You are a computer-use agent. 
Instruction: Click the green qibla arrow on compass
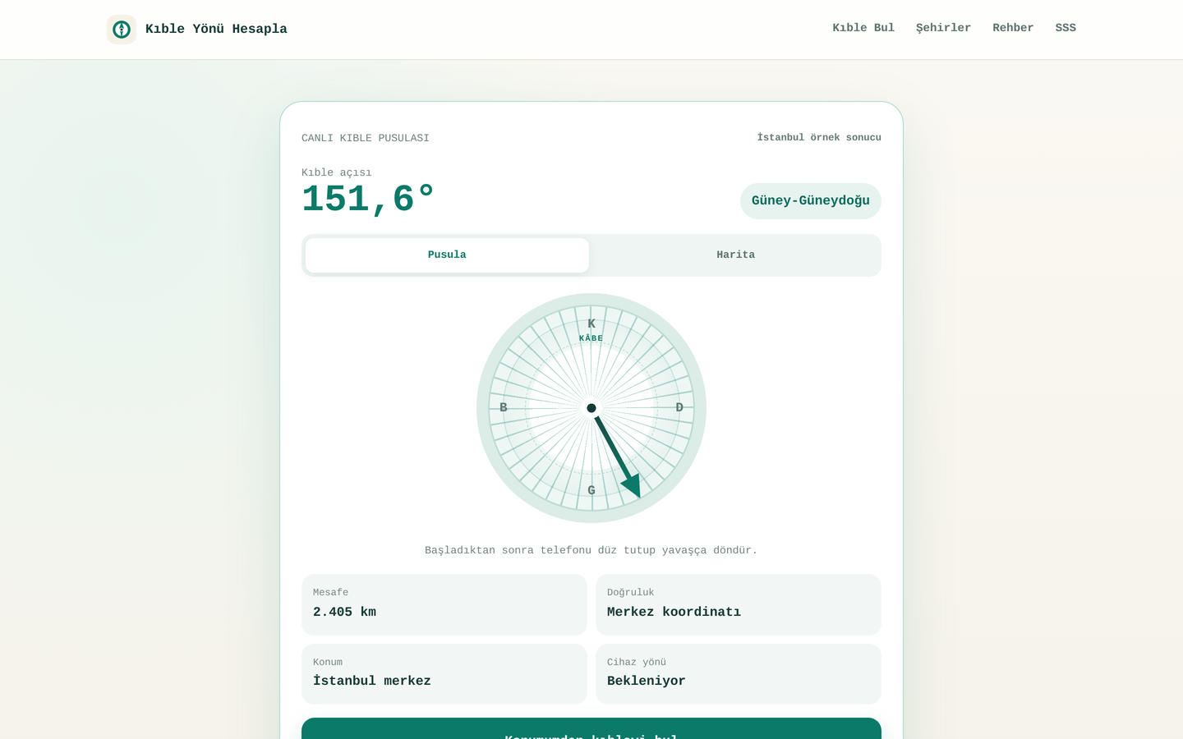coord(618,457)
